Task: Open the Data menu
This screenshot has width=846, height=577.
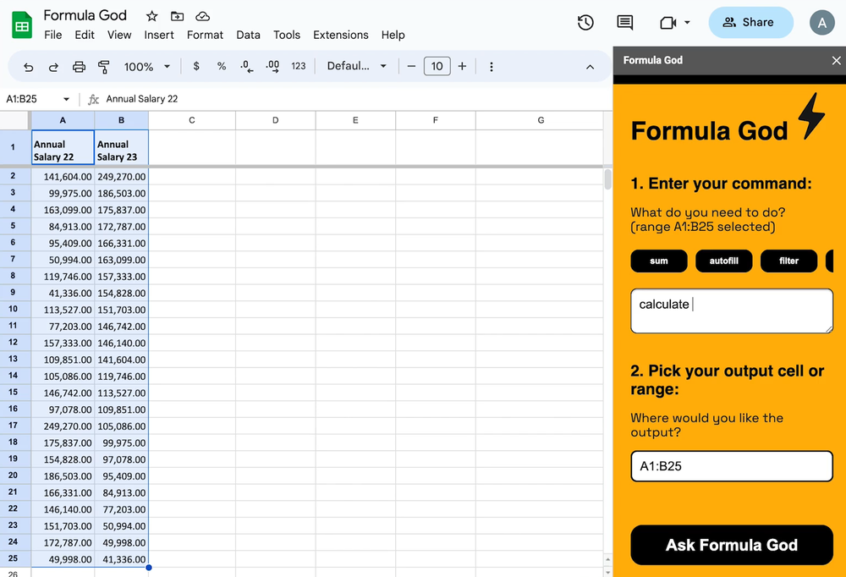Action: click(248, 36)
